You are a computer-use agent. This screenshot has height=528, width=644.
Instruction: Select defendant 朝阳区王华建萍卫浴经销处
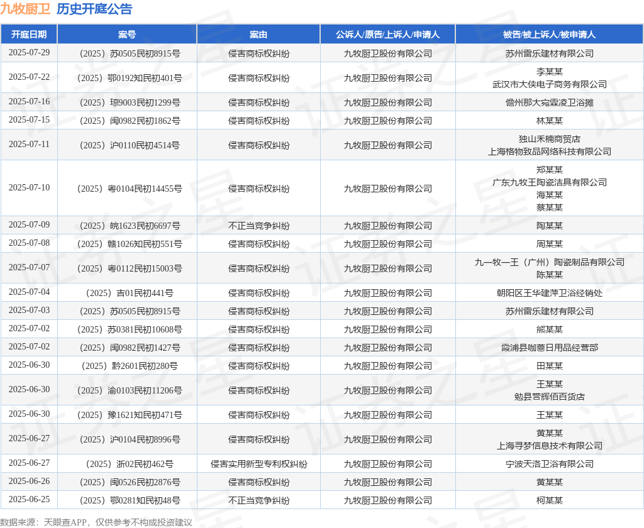550,293
